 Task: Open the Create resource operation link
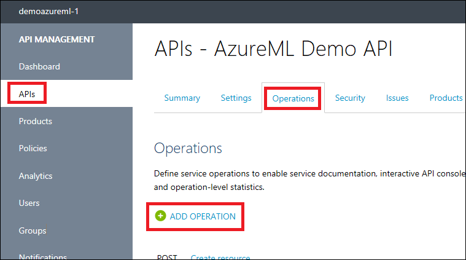(x=220, y=257)
